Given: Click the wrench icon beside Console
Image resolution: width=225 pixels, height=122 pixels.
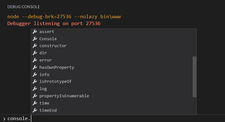Looking at the screenshot, I should coord(35,39).
